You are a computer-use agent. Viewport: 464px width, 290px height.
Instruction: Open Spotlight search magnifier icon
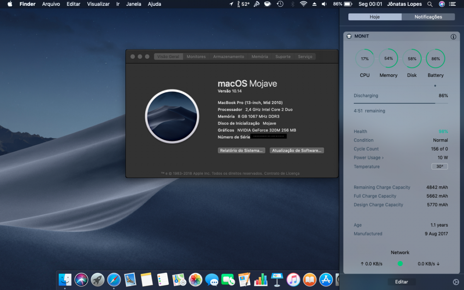tap(430, 4)
